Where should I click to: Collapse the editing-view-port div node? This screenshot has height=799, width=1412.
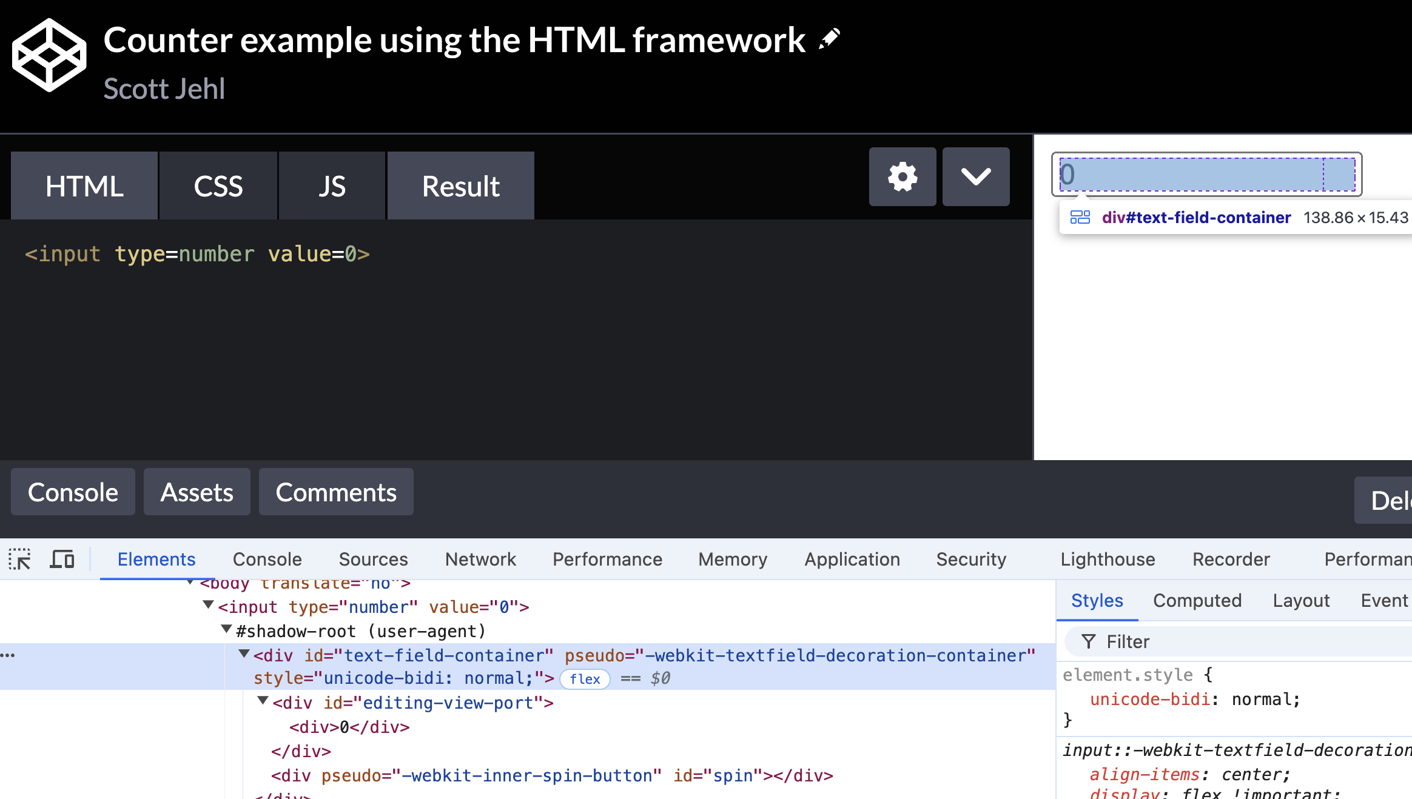point(263,701)
